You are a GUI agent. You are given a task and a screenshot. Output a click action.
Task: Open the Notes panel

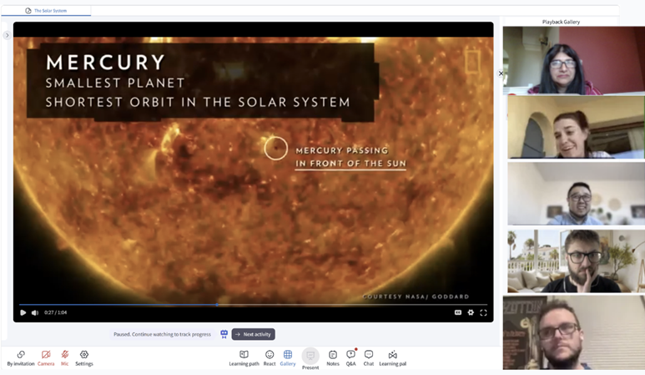coord(333,357)
